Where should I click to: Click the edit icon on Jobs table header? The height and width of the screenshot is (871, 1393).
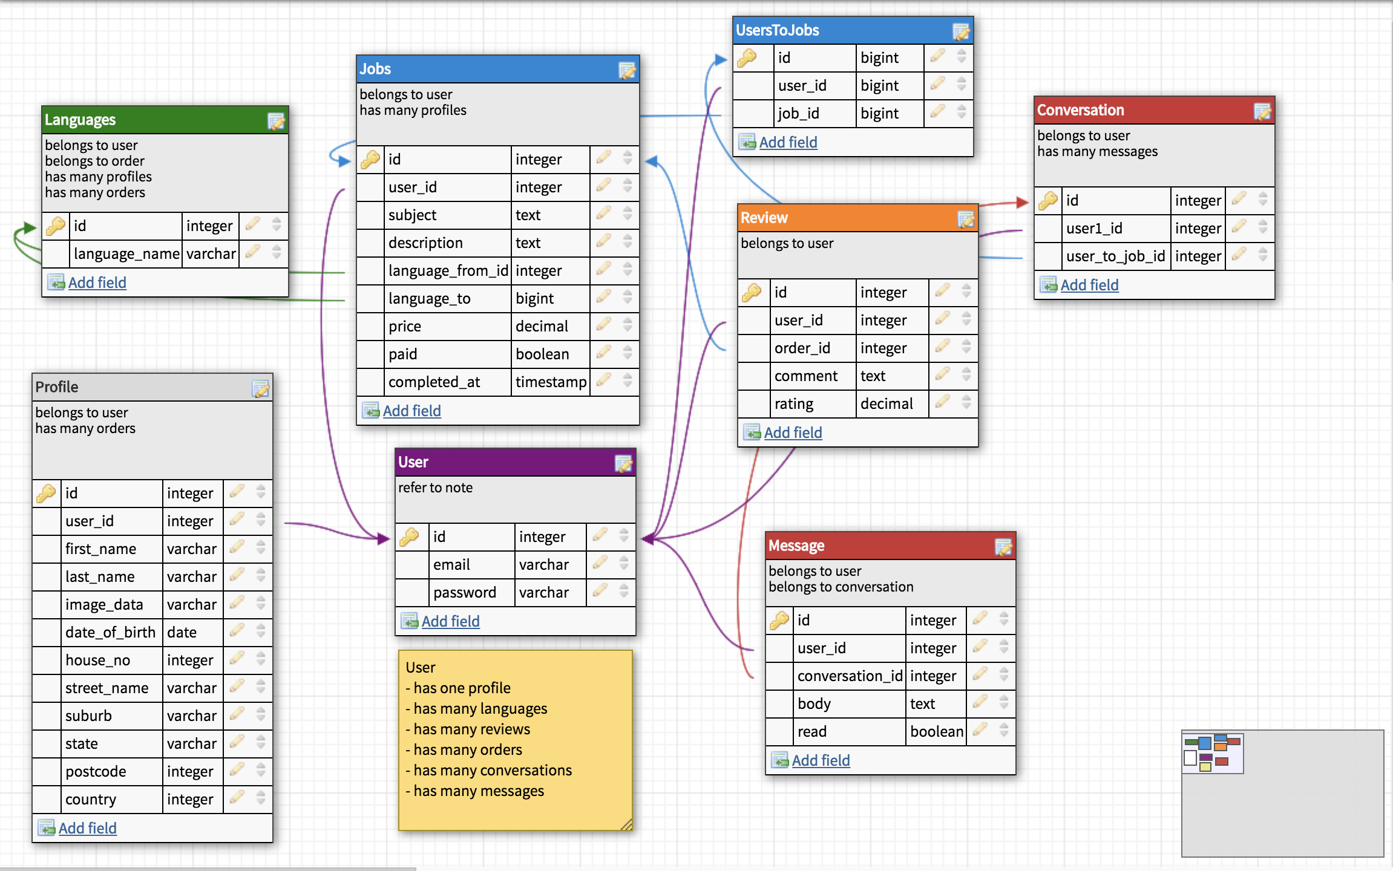point(627,71)
